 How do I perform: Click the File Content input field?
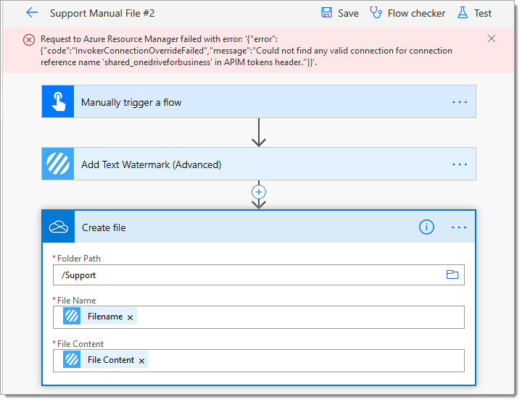pos(259,361)
